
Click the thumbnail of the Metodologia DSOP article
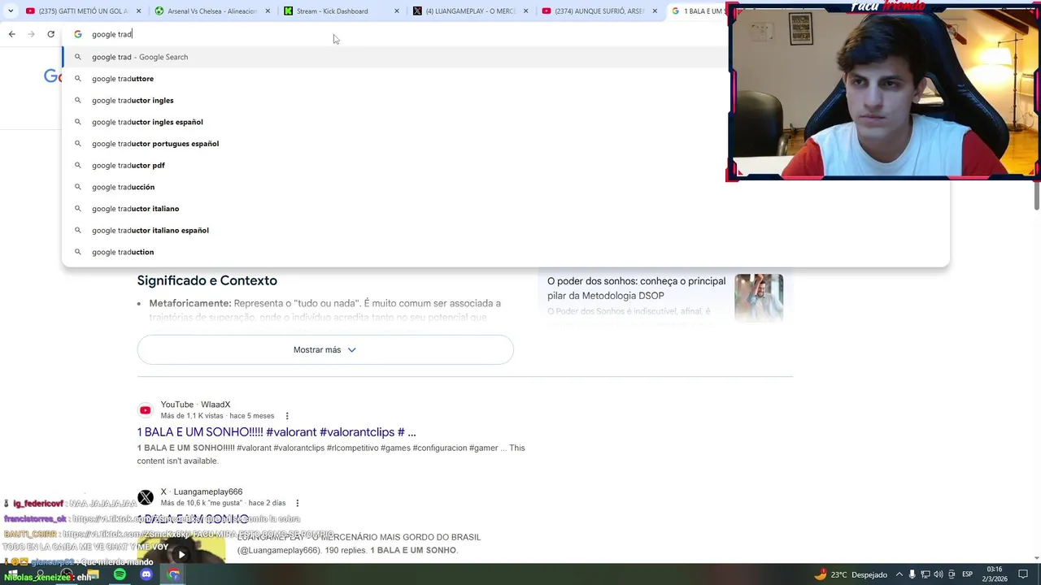[758, 298]
